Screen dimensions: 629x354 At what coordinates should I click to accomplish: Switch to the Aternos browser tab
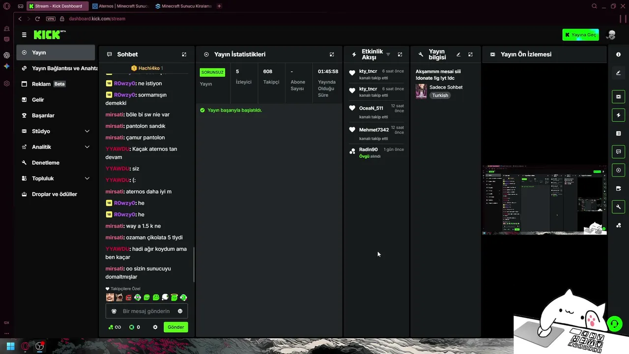pyautogui.click(x=120, y=6)
